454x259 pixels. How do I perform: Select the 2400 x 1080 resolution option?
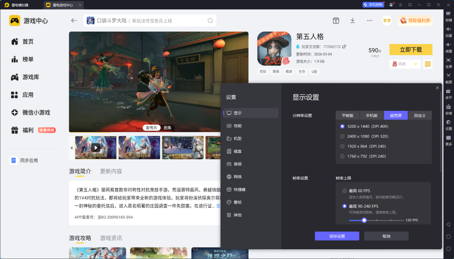[x=342, y=136]
